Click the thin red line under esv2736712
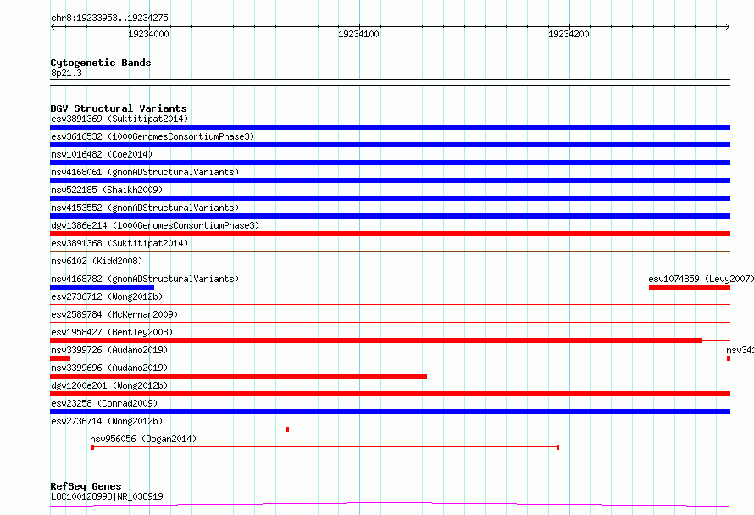The width and height of the screenshot is (754, 515). pyautogui.click(x=390, y=304)
